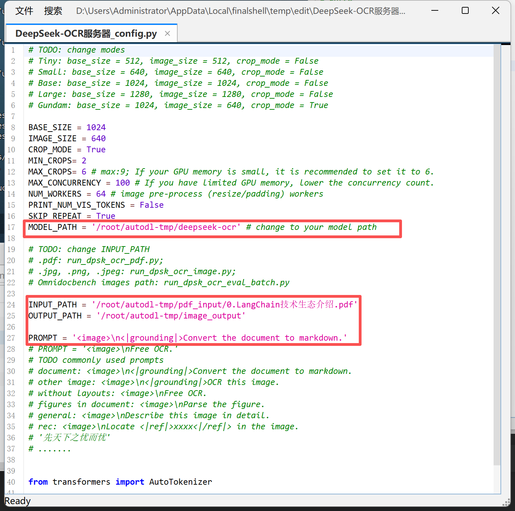This screenshot has height=511, width=515.
Task: Click the '# Small:' mode comment line
Action: (x=176, y=72)
